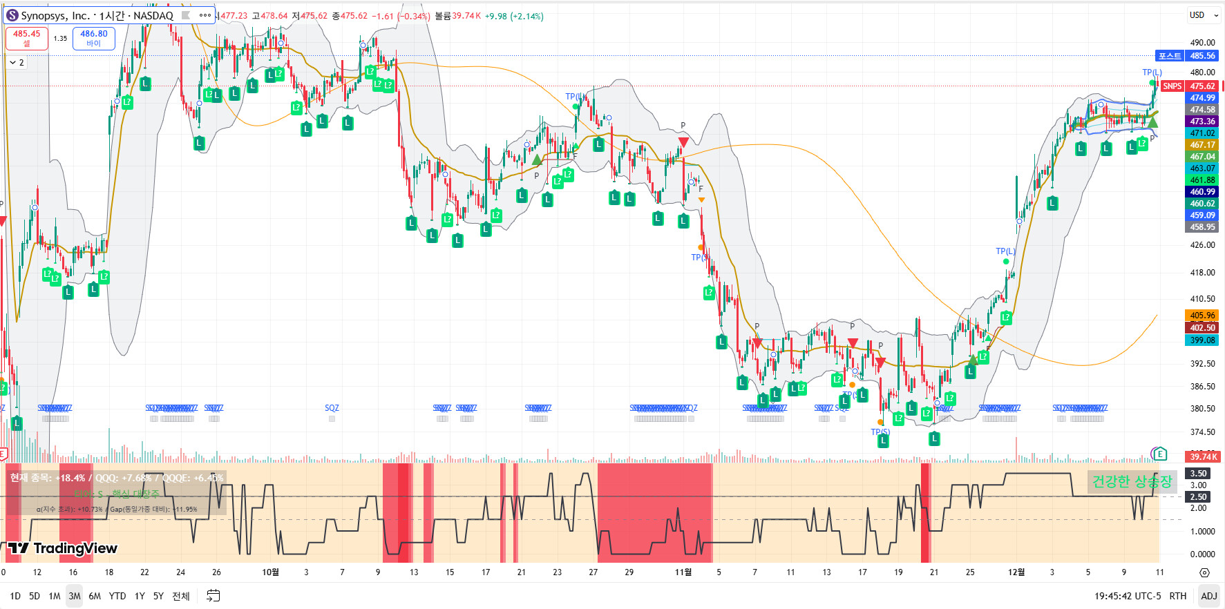Select the YTD time range
Viewport: 1225px width, 609px height.
point(117,596)
